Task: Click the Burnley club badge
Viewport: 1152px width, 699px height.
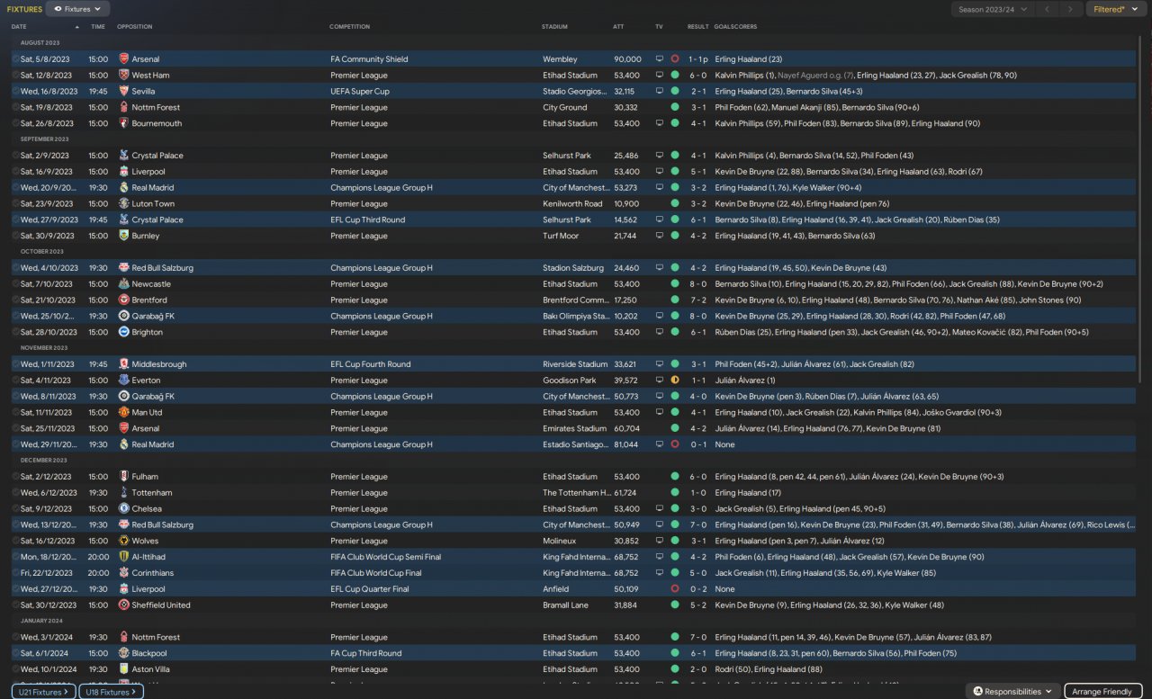Action: click(123, 236)
